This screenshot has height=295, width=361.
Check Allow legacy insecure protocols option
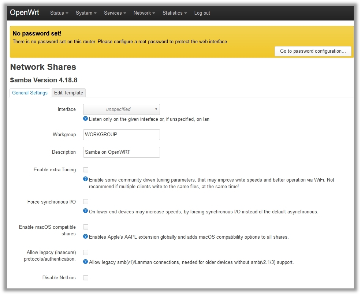tap(86, 253)
